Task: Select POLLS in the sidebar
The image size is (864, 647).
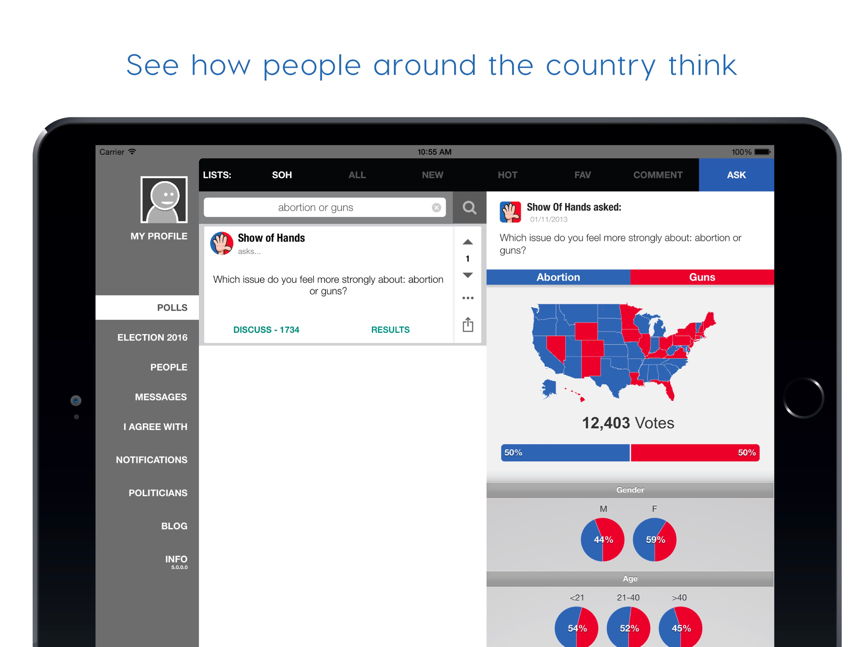Action: (147, 307)
